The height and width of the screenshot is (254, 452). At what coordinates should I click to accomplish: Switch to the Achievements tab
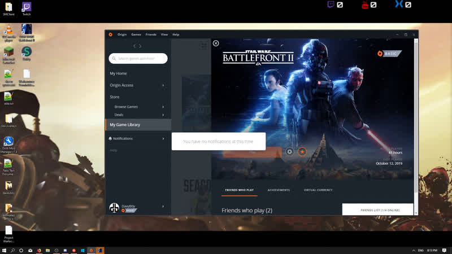[279, 190]
